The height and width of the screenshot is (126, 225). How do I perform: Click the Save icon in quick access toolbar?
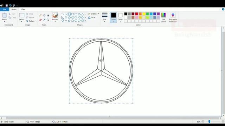(x=7, y=6)
